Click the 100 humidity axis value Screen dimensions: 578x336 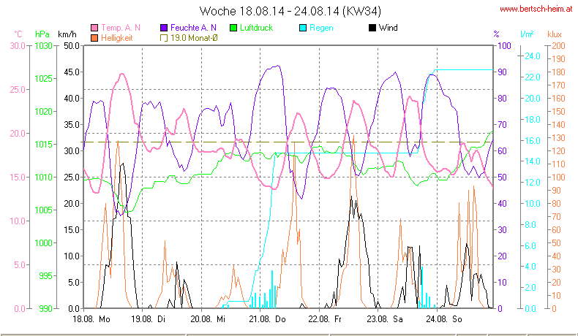click(504, 45)
